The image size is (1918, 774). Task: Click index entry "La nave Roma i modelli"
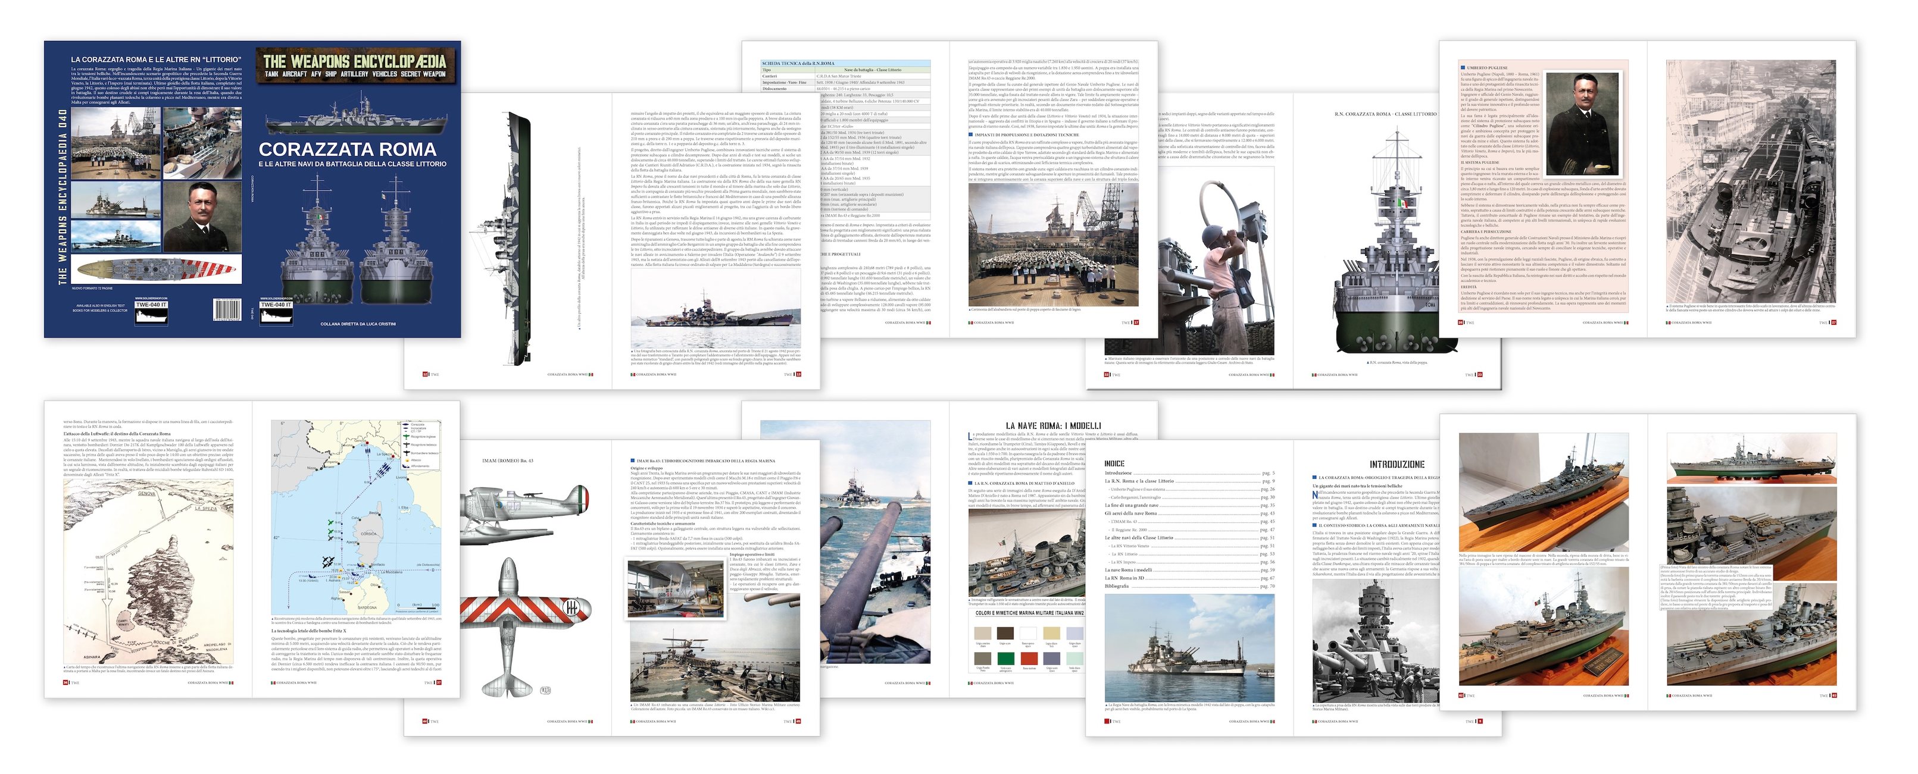1129,570
